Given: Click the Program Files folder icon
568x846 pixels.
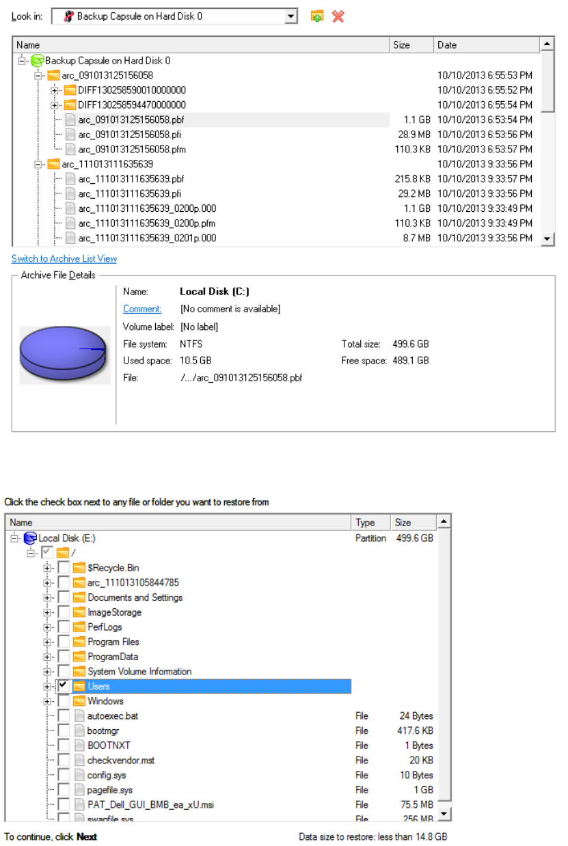Looking at the screenshot, I should 79,642.
